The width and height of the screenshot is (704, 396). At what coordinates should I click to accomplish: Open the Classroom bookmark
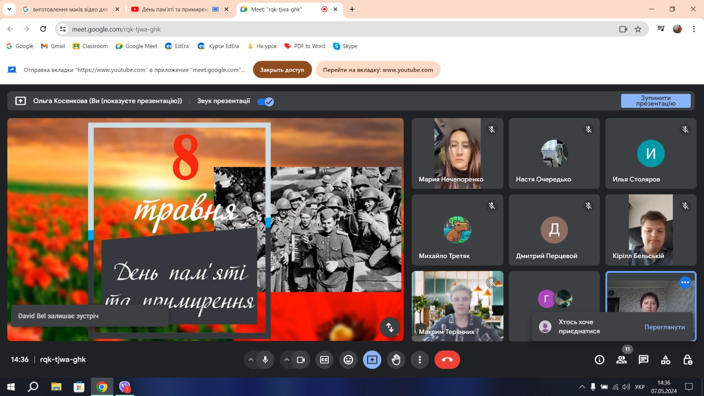pos(90,46)
